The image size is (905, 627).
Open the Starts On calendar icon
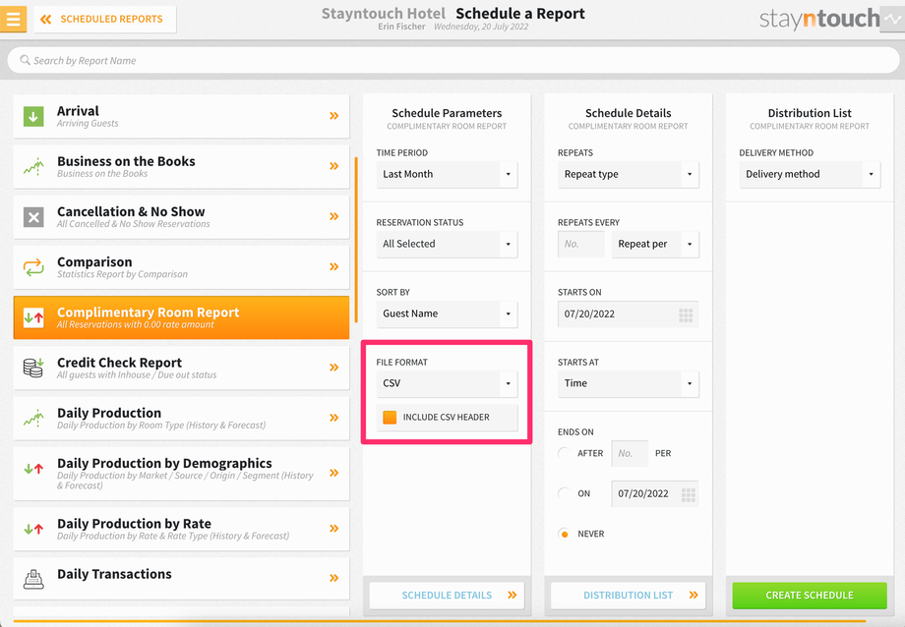pos(686,314)
